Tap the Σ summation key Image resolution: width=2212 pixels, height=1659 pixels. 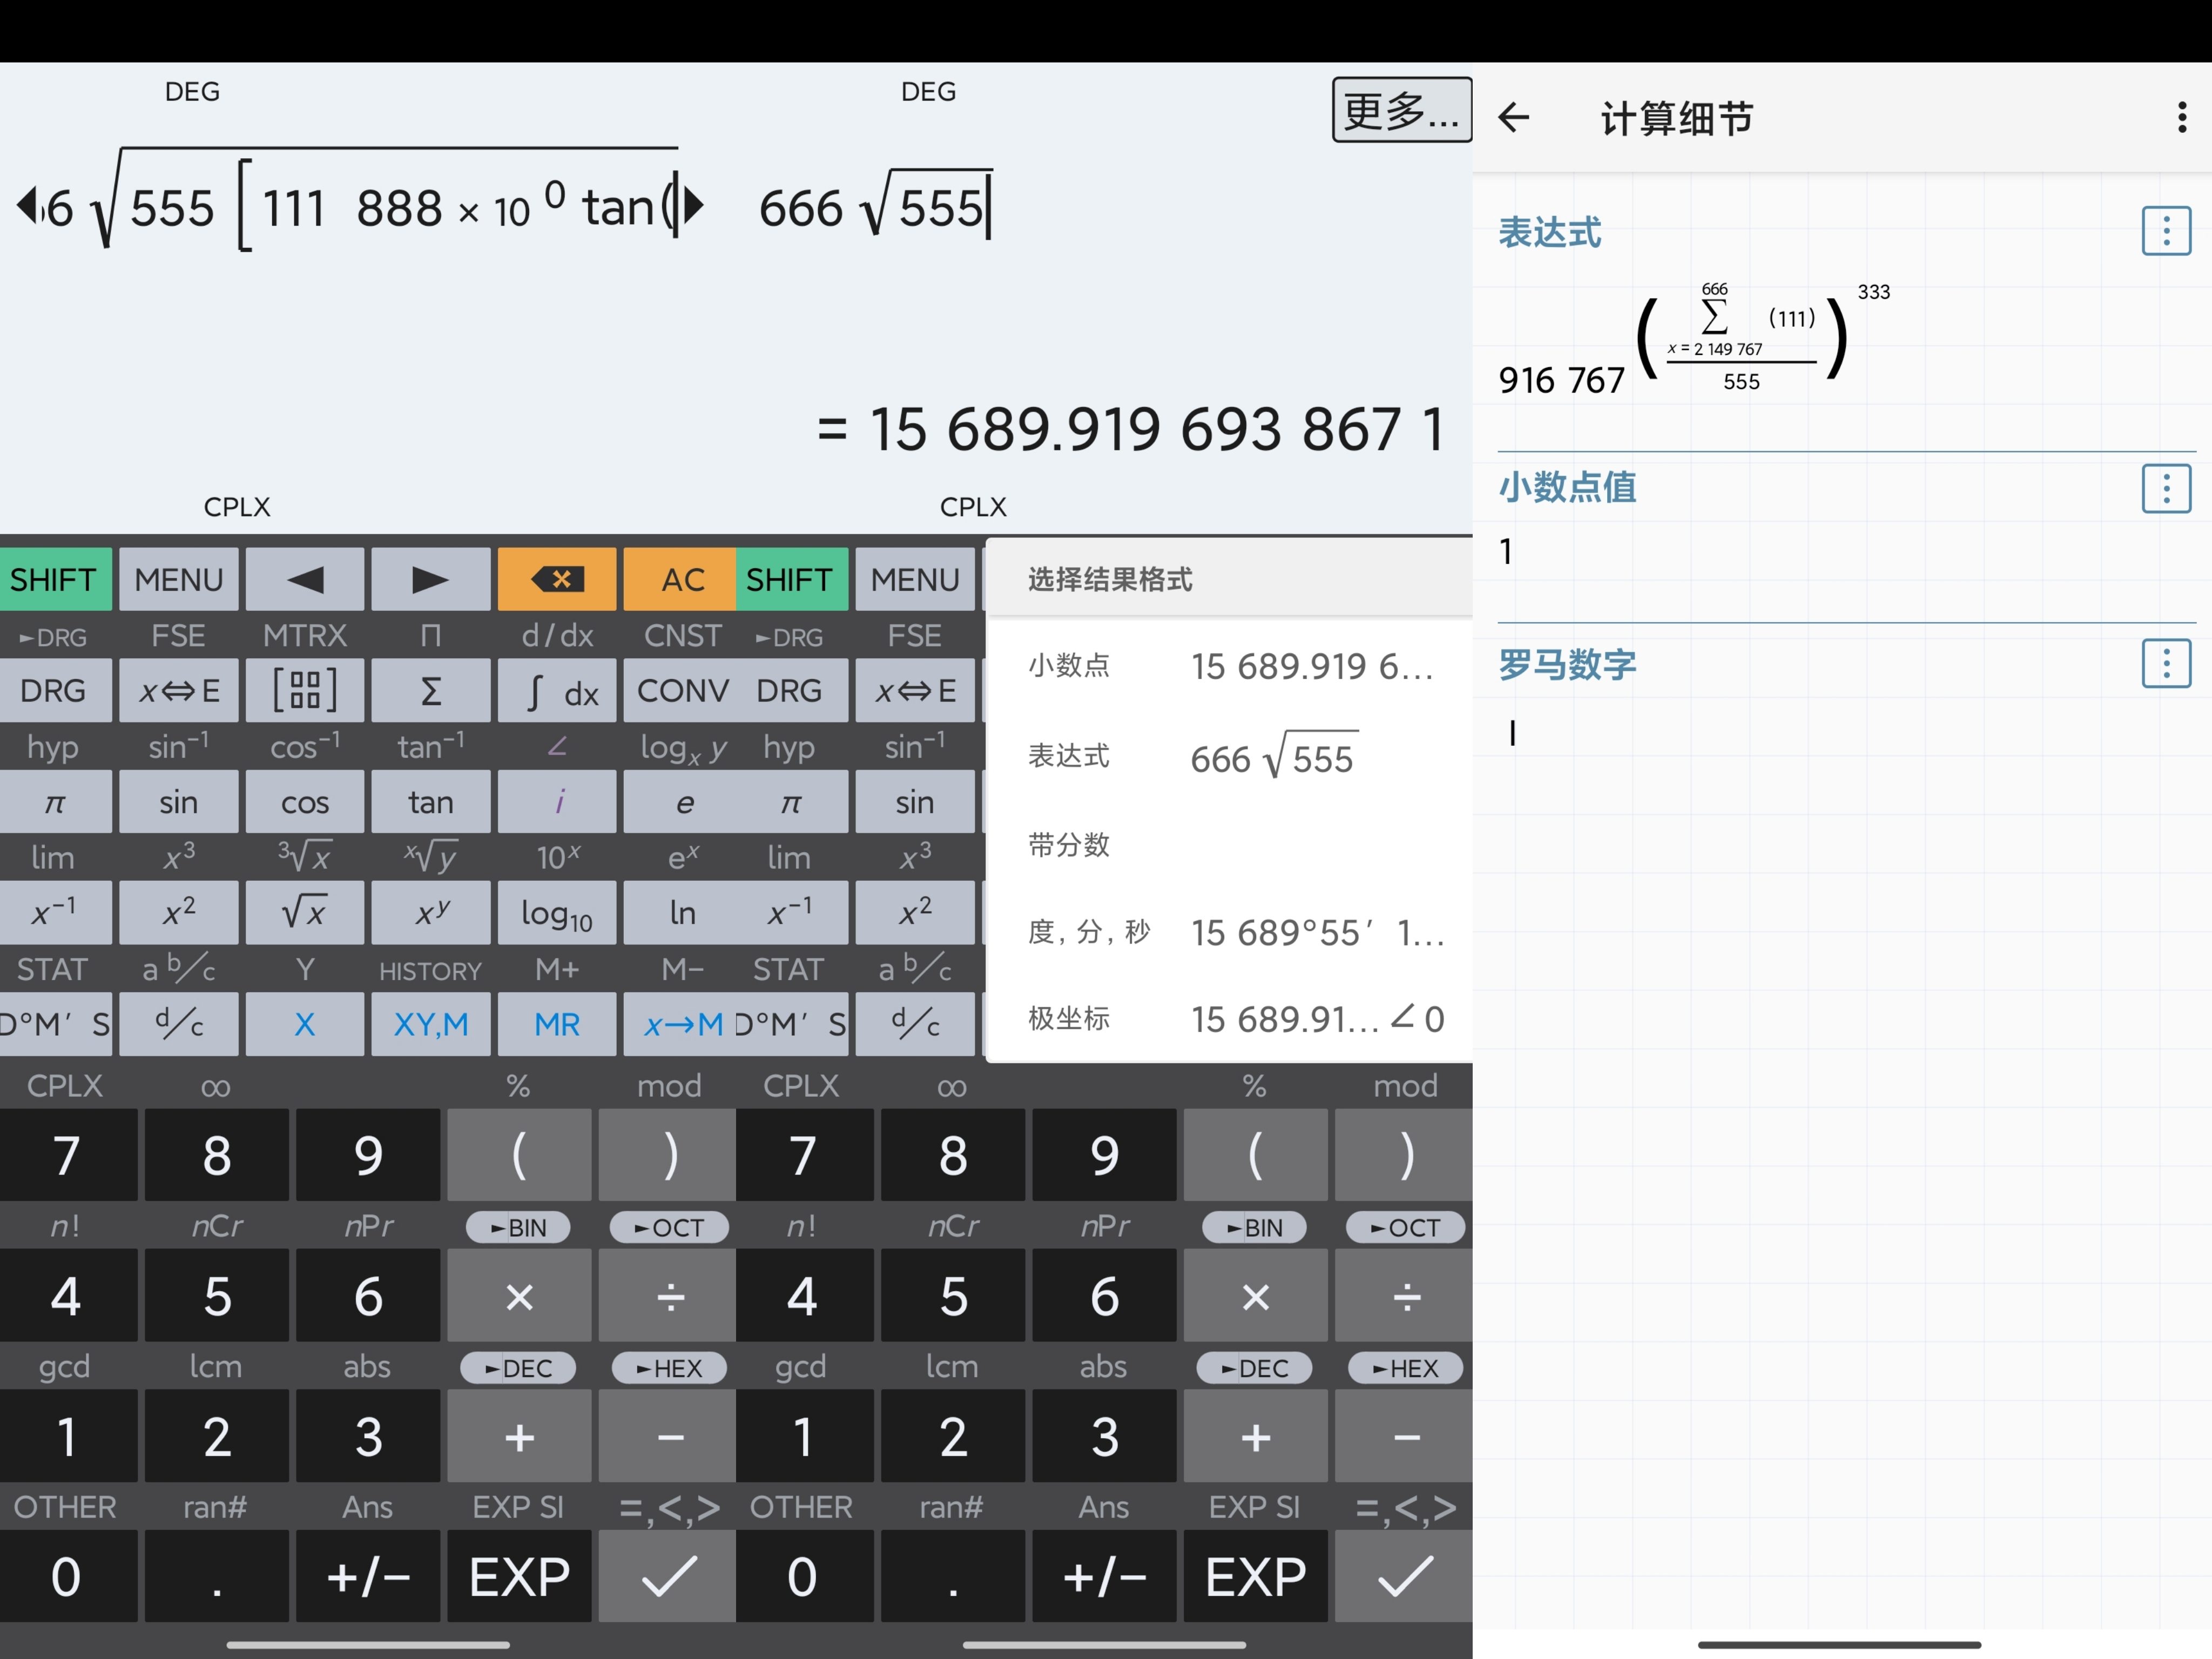click(x=431, y=690)
